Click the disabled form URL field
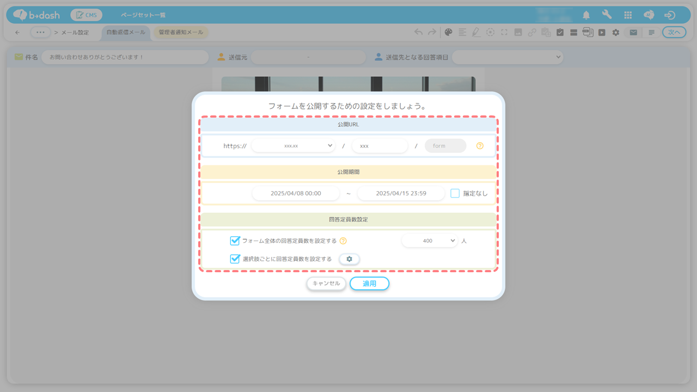Screen dimensions: 697x392 [x=445, y=146]
